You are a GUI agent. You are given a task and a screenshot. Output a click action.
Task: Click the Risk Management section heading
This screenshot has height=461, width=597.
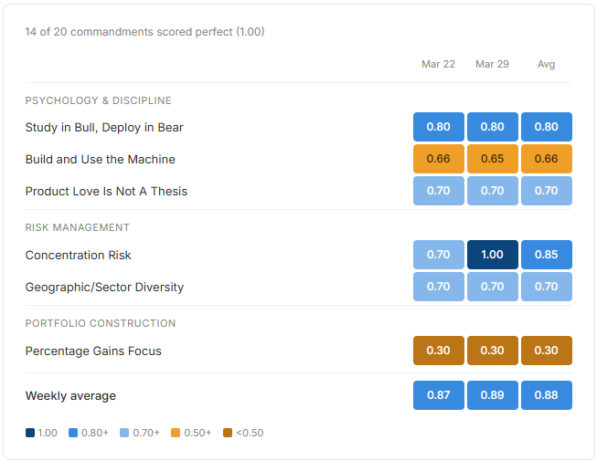78,227
